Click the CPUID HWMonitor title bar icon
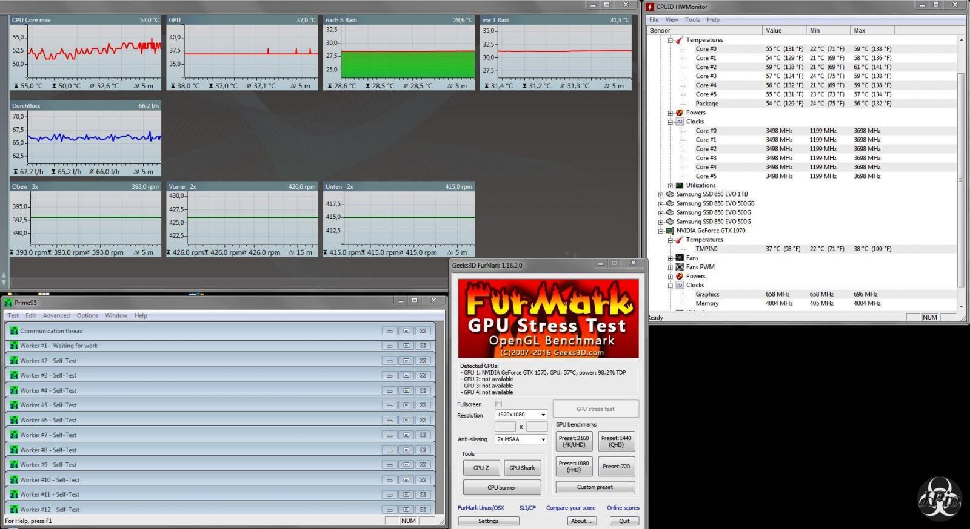Image resolution: width=970 pixels, height=529 pixels. click(650, 7)
